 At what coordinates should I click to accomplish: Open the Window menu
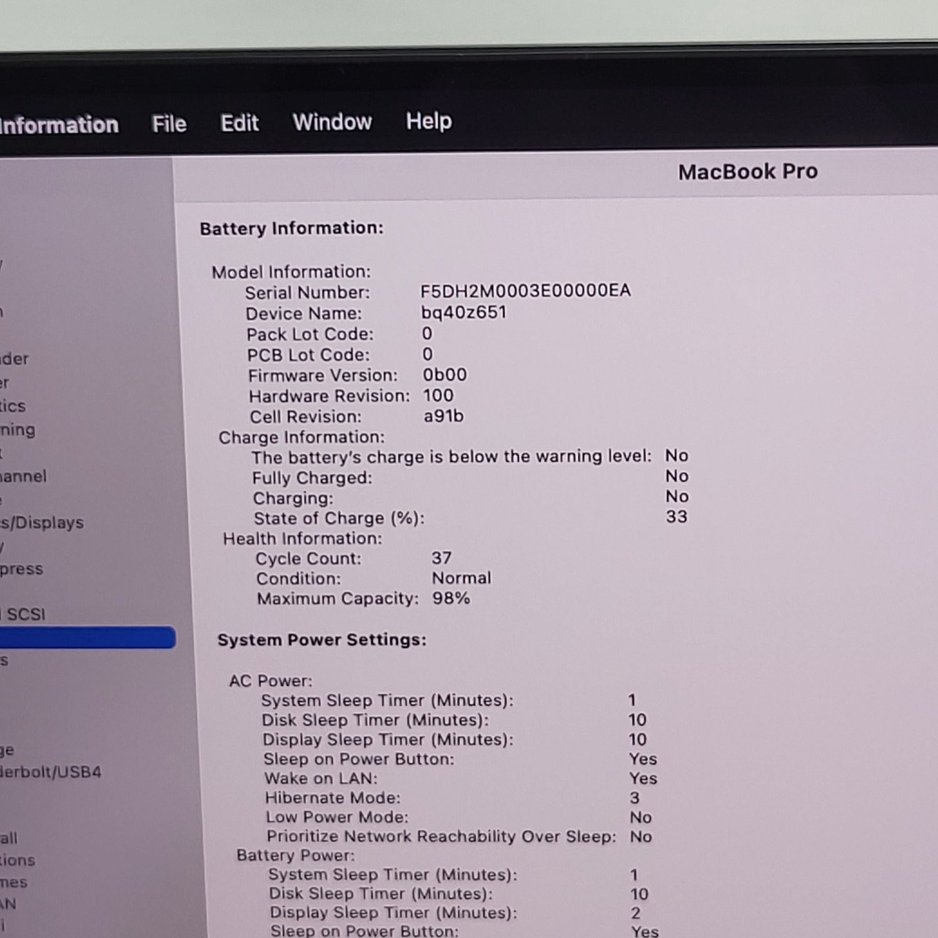coord(332,122)
